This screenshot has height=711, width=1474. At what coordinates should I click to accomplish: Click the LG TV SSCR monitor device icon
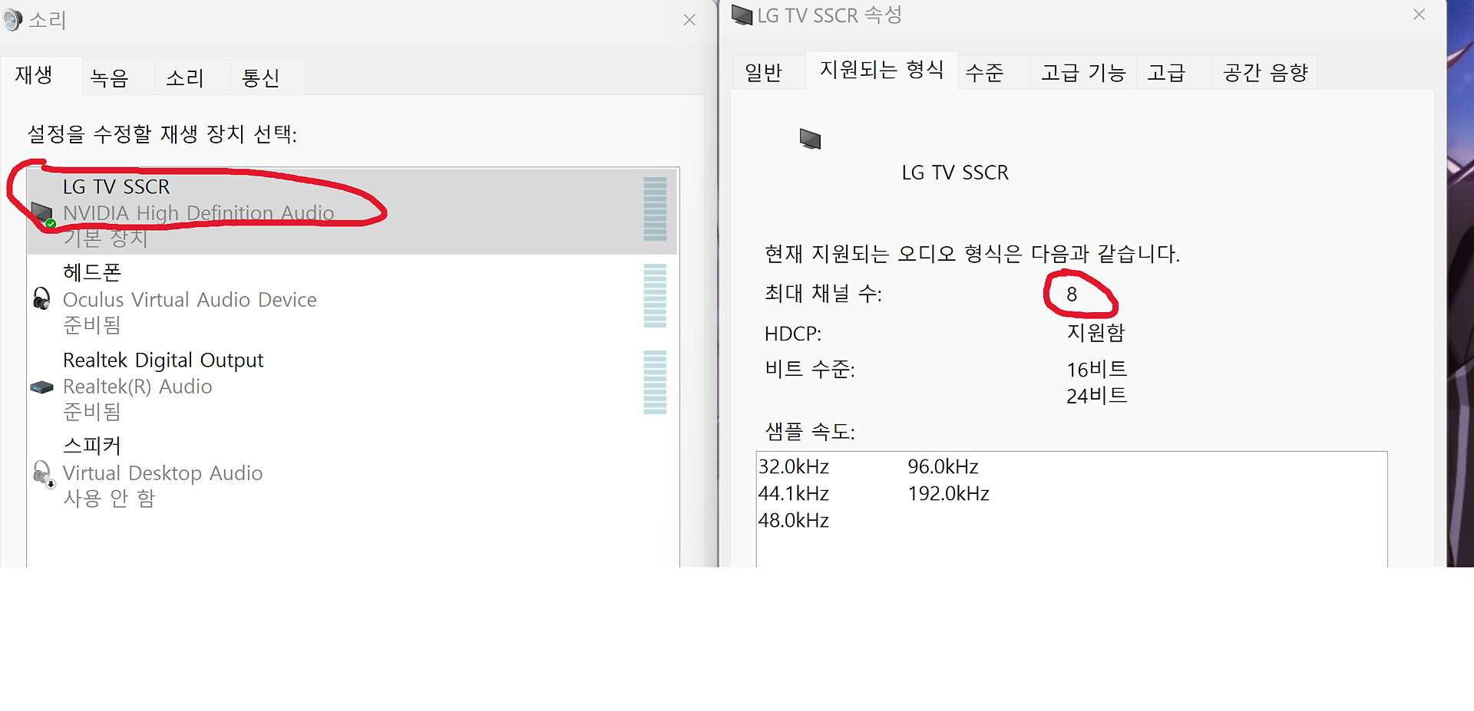pos(42,215)
